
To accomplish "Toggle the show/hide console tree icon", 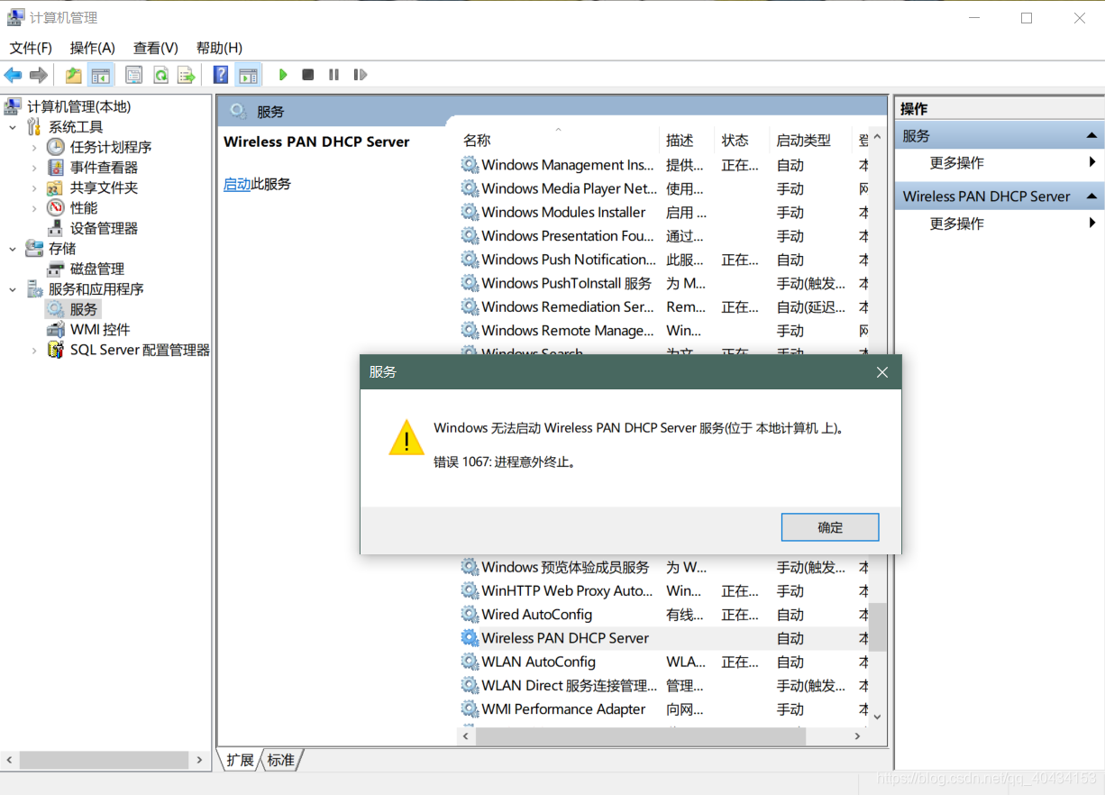I will (x=100, y=75).
